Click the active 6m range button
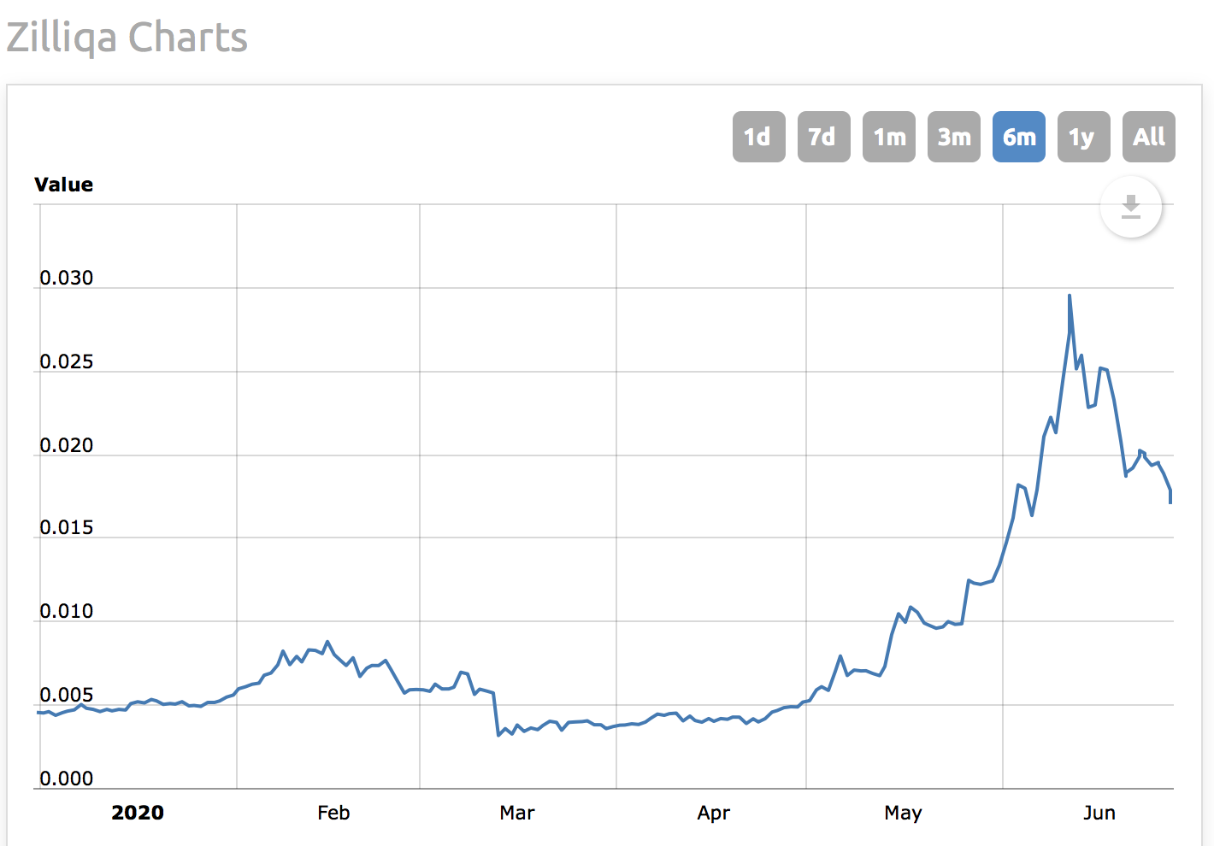 [x=1018, y=137]
